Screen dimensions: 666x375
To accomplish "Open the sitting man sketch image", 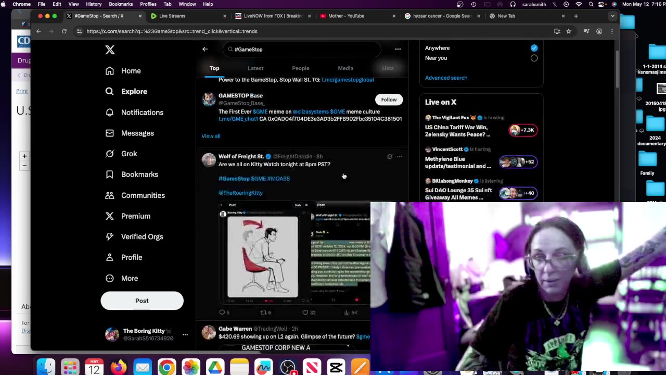I will coord(263,257).
